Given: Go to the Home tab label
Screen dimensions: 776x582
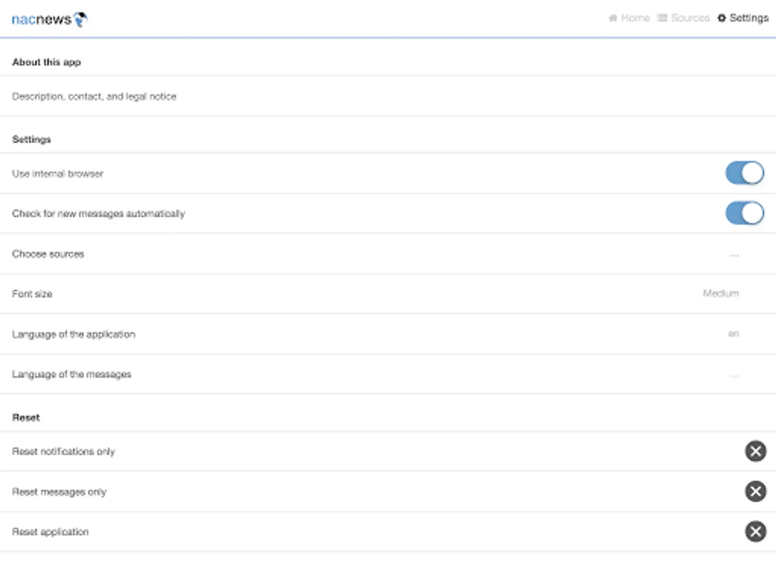Looking at the screenshot, I should (x=635, y=18).
